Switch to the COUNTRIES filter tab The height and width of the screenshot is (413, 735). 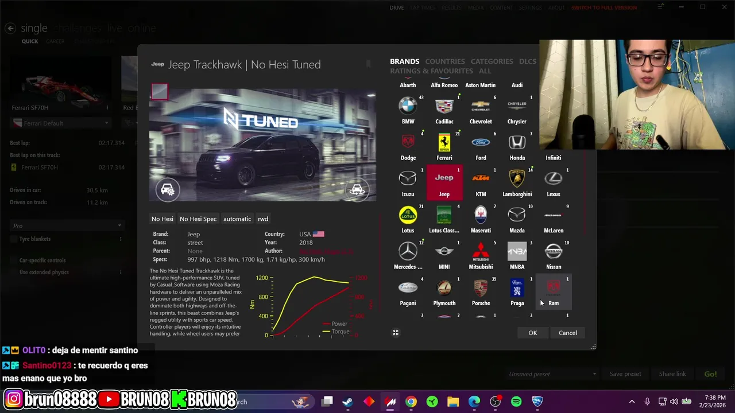(x=445, y=61)
